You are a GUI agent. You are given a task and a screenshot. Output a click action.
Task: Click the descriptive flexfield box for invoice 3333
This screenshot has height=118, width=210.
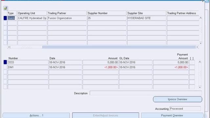(x=192, y=62)
